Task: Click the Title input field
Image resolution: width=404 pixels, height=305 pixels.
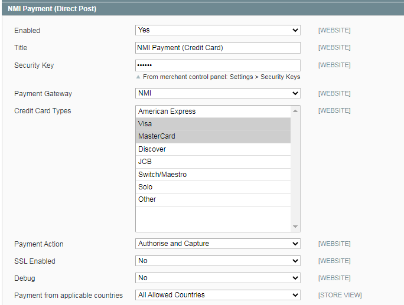Action: click(x=217, y=48)
